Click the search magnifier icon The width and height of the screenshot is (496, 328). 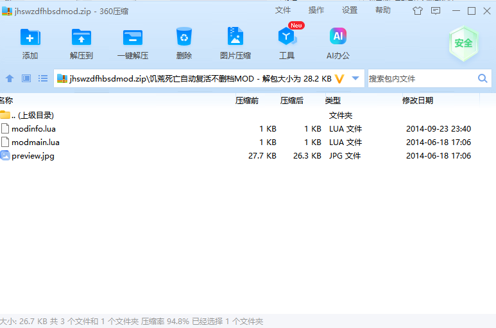[x=483, y=78]
